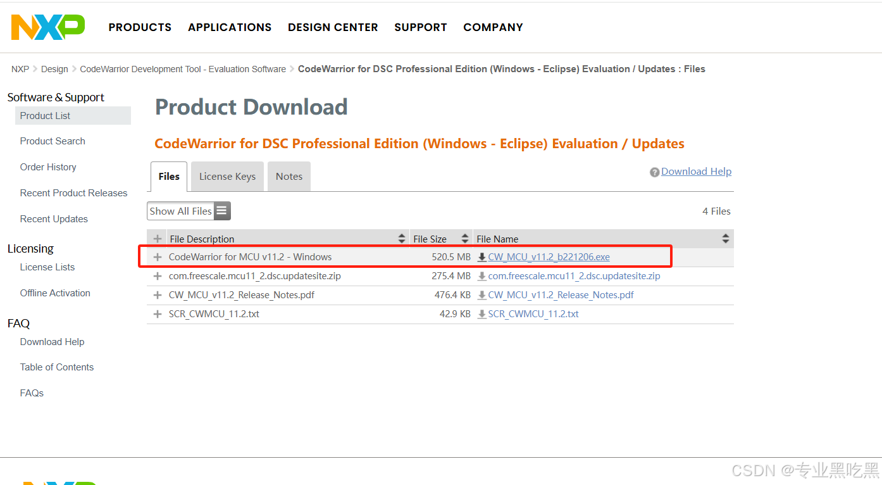Image resolution: width=882 pixels, height=485 pixels.
Task: Click the Software & Support sidebar heading
Action: click(56, 98)
